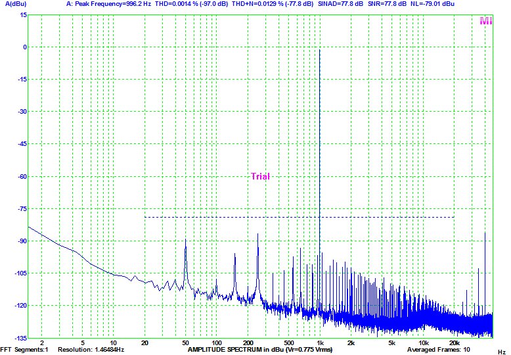
Task: Click the tall spike right of 20k
Action: (485, 233)
